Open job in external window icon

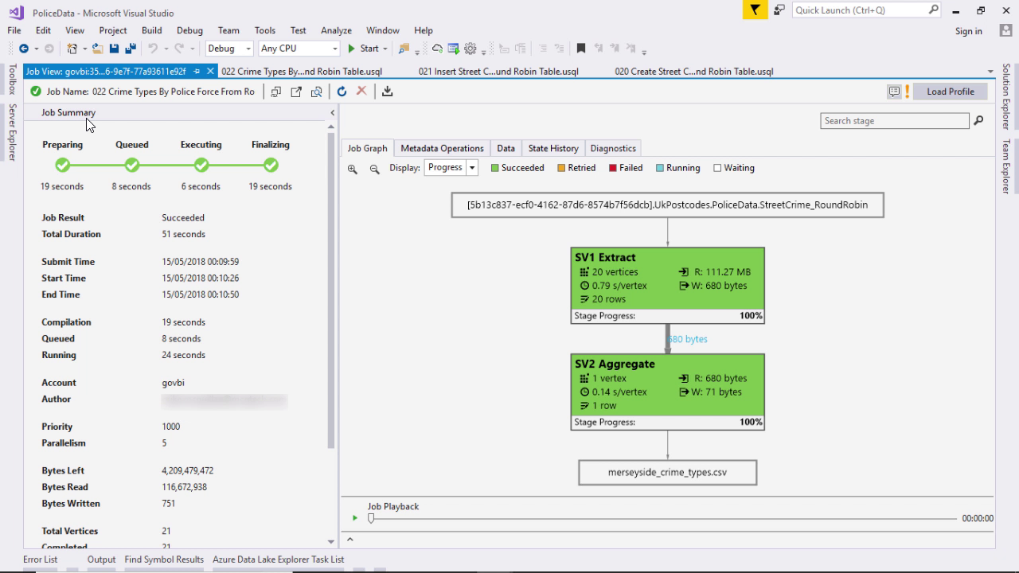[296, 92]
